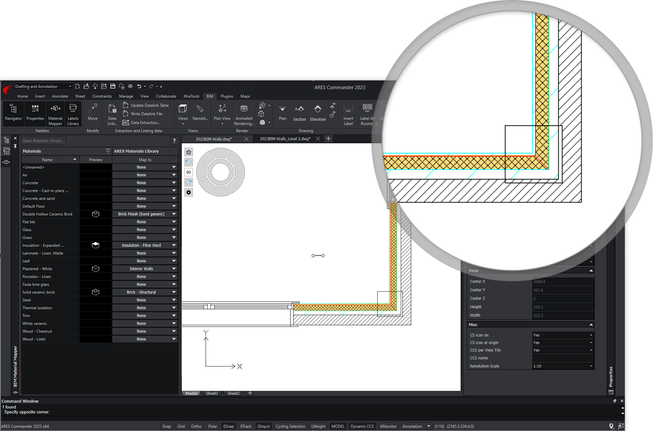Click the Named views icon
This screenshot has width=653, height=431.
200,112
